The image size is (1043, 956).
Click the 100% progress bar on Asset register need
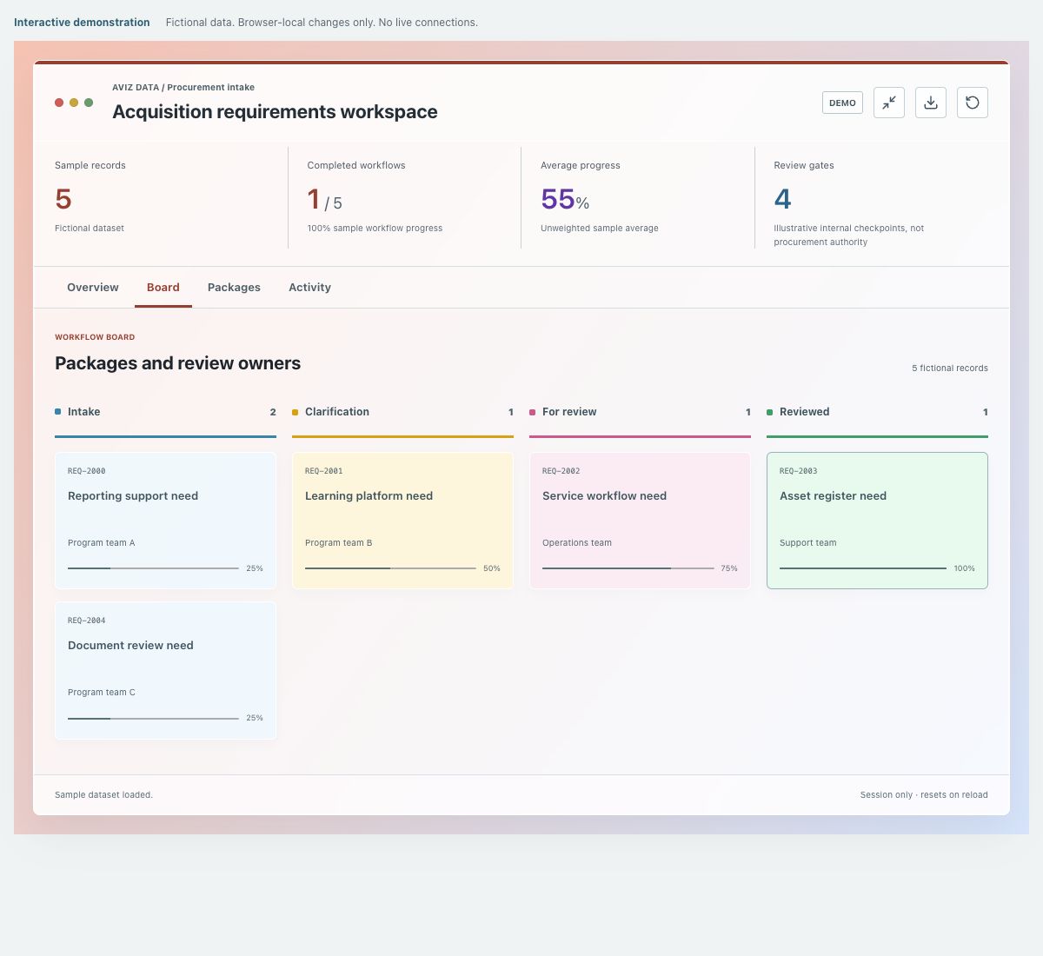tap(863, 568)
